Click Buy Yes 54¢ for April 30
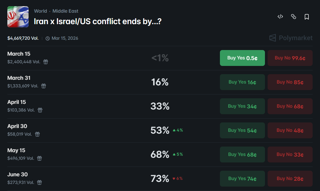The height and width of the screenshot is (191, 320). (x=242, y=130)
